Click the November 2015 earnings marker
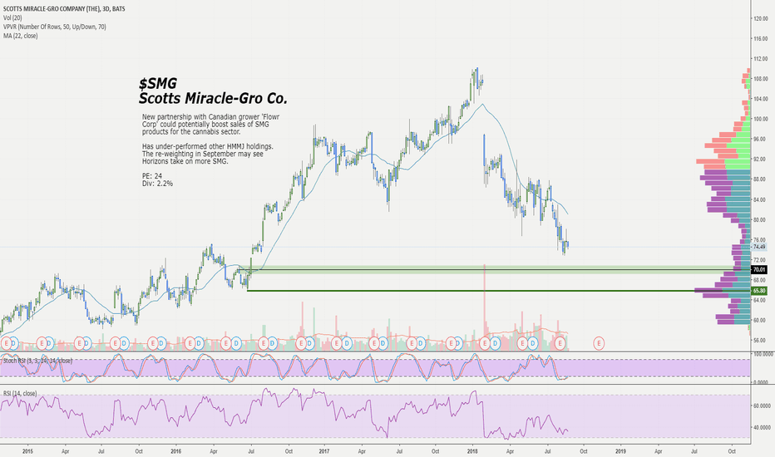Image resolution: width=775 pixels, height=457 pixels. tap(153, 342)
